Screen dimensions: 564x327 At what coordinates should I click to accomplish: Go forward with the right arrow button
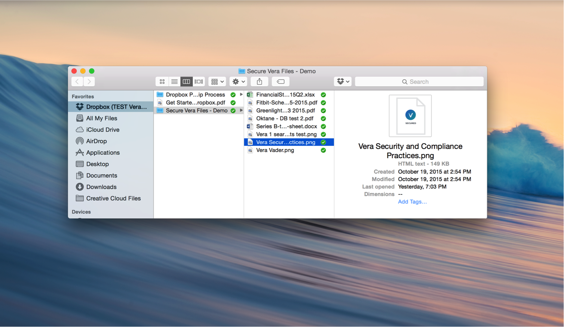pyautogui.click(x=89, y=81)
